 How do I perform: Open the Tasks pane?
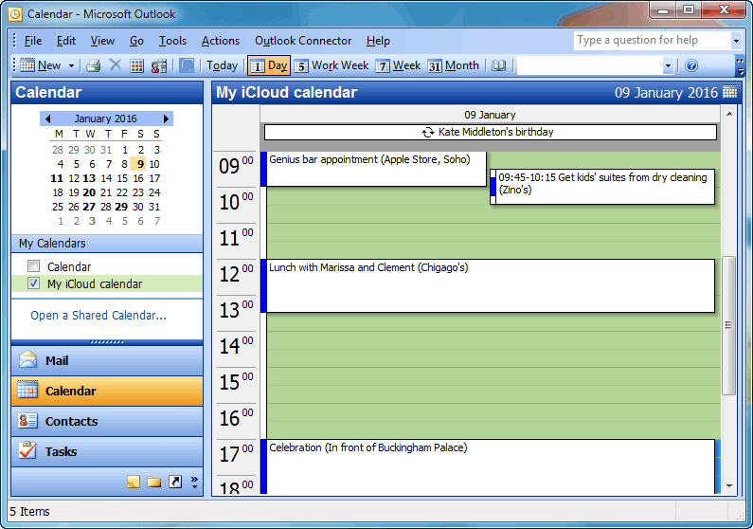[107, 451]
